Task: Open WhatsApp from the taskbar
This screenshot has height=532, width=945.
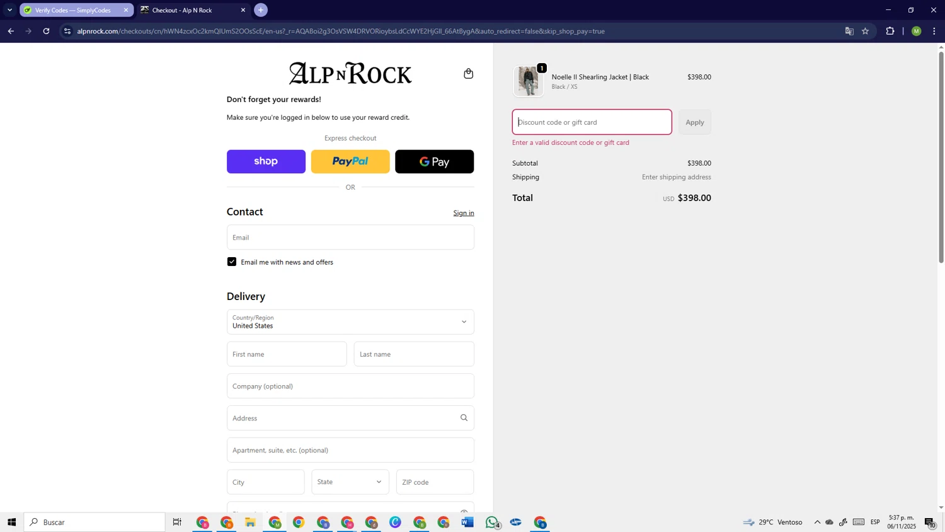Action: [x=492, y=522]
